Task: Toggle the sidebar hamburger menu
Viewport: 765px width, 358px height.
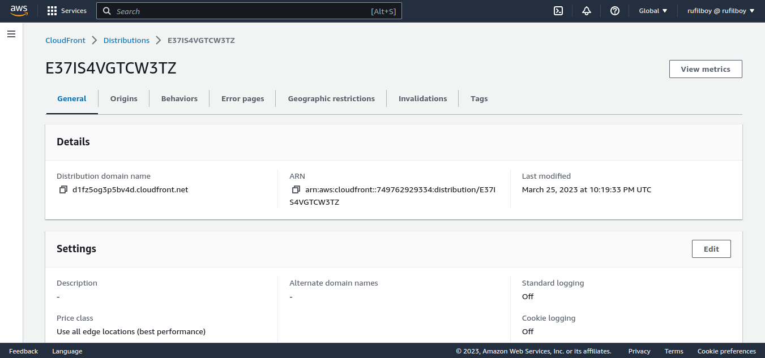Action: pyautogui.click(x=11, y=34)
